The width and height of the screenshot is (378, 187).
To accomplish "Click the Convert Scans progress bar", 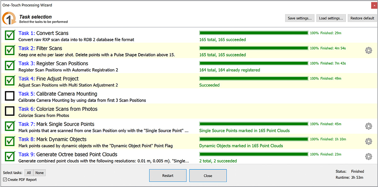I will [x=254, y=33].
